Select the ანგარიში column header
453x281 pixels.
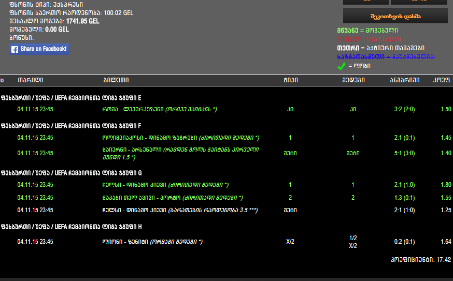tap(405, 80)
